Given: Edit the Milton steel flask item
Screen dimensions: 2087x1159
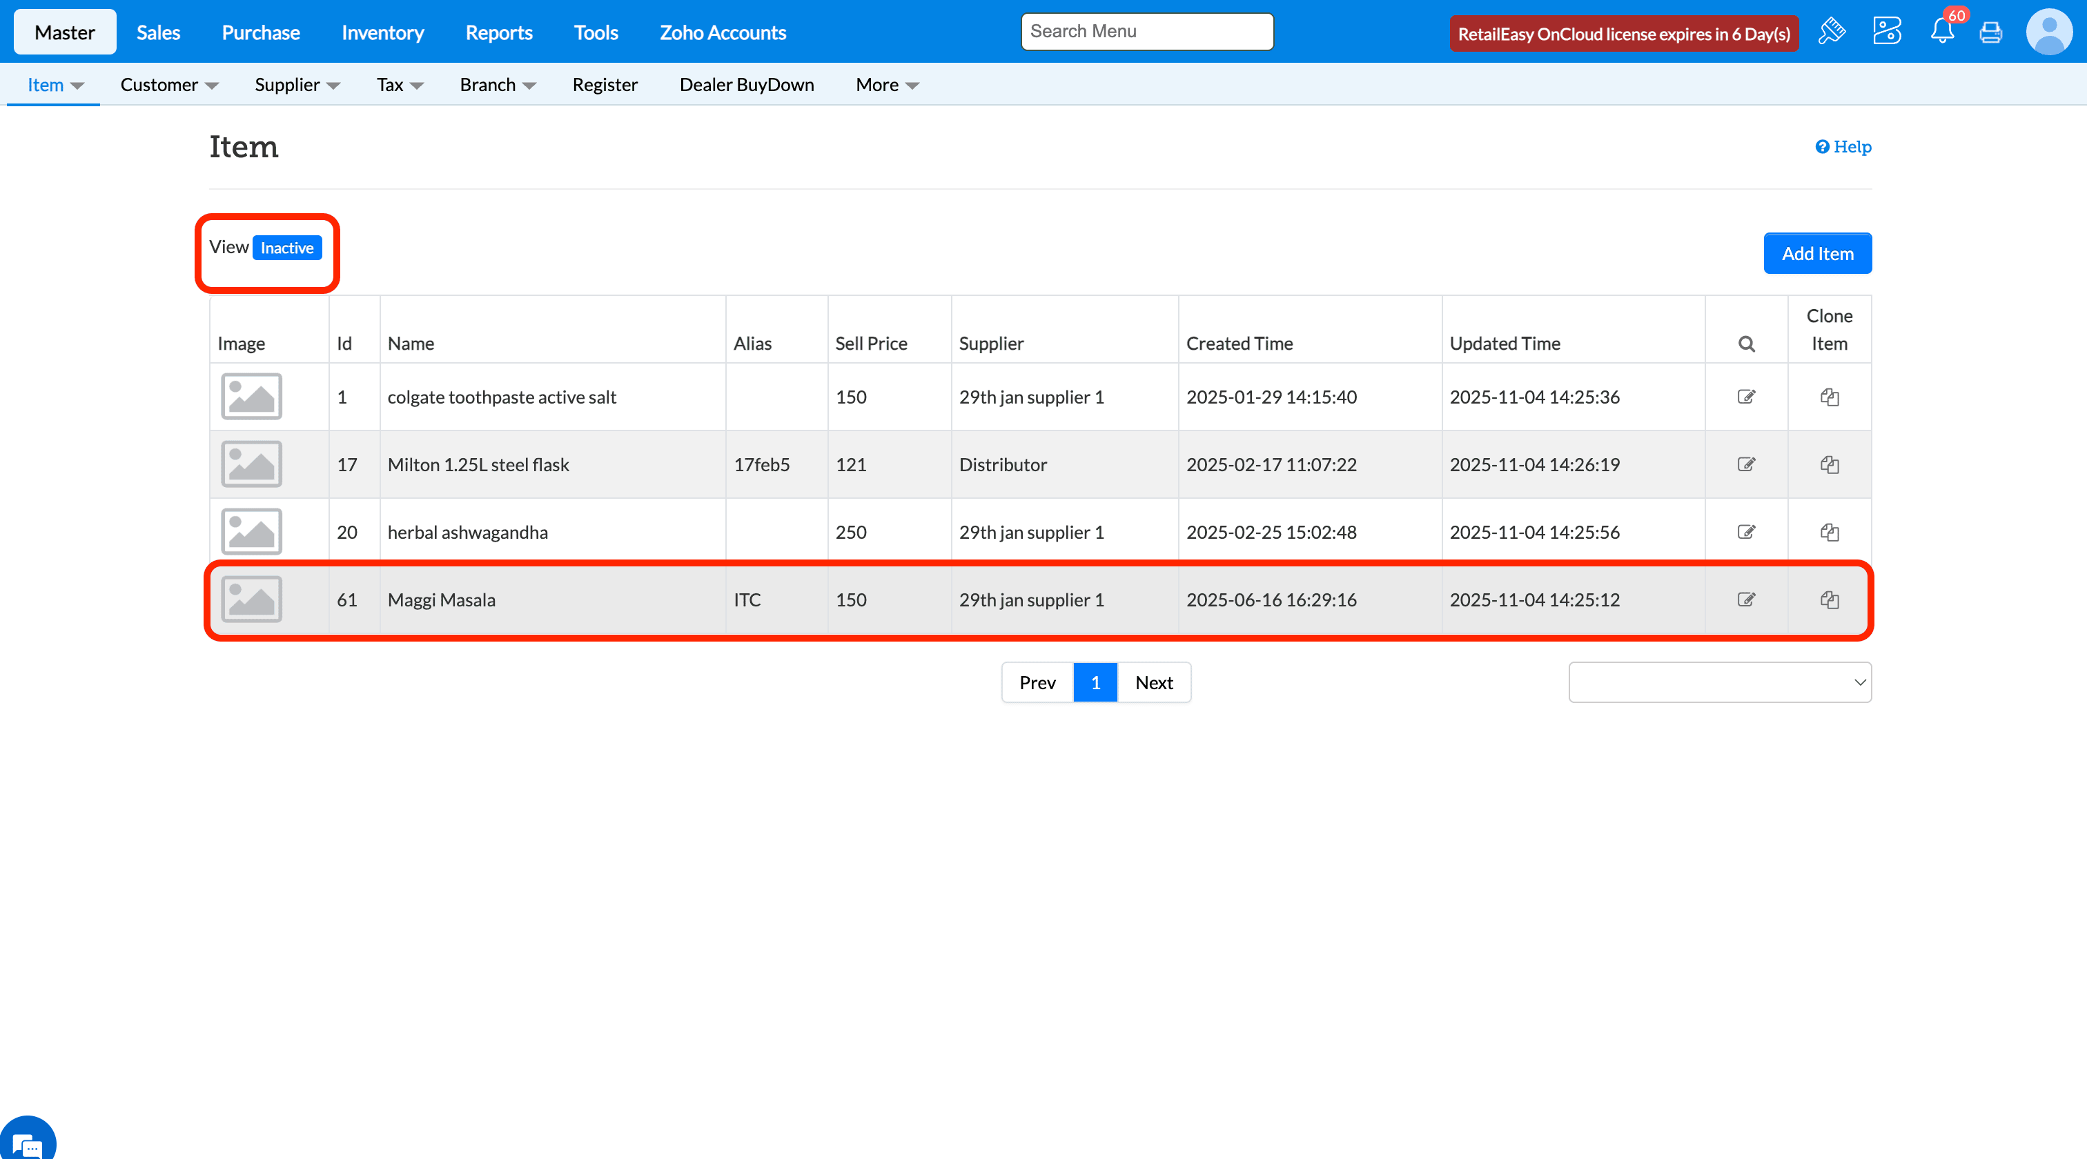Looking at the screenshot, I should click(x=1746, y=464).
